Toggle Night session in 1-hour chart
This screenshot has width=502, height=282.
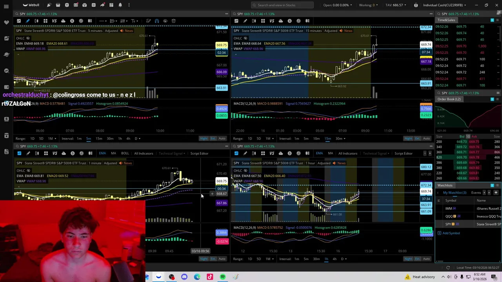(408, 258)
